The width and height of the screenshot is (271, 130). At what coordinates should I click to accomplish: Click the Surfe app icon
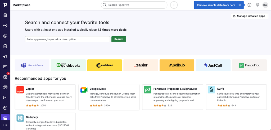click(x=211, y=90)
